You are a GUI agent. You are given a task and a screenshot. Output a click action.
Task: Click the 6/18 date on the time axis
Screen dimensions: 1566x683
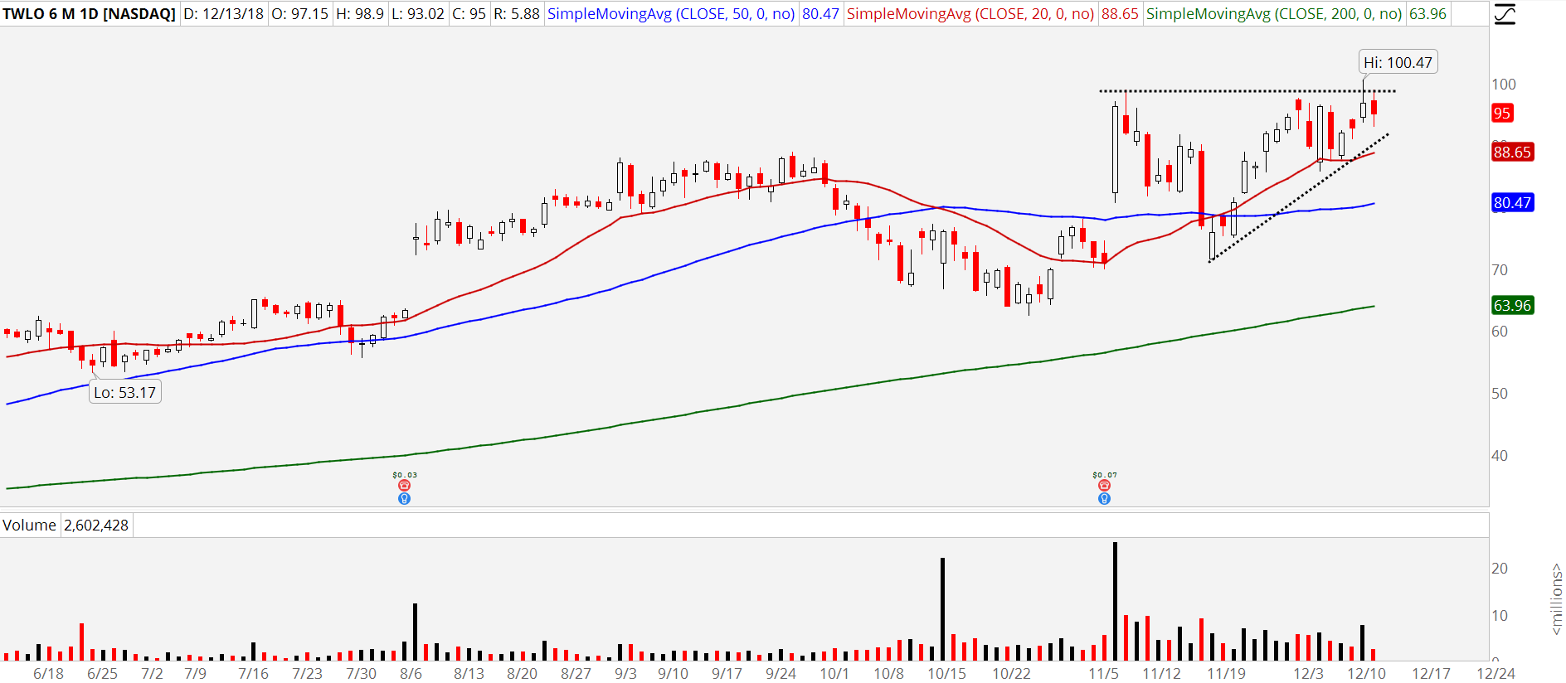tap(48, 673)
